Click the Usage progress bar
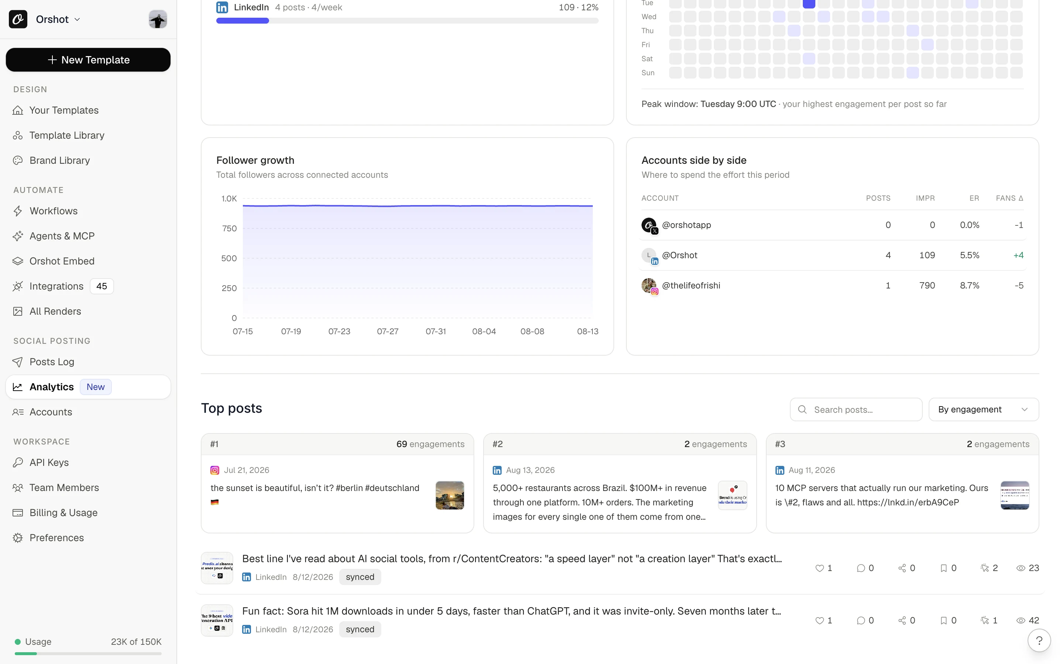Viewport: 1063px width, 664px height. click(88, 653)
